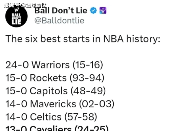Click the Sohu watermark text at top
The width and height of the screenshot is (170, 131).
coord(25,5)
